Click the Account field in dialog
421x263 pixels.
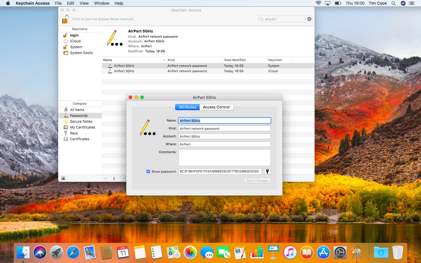point(225,136)
